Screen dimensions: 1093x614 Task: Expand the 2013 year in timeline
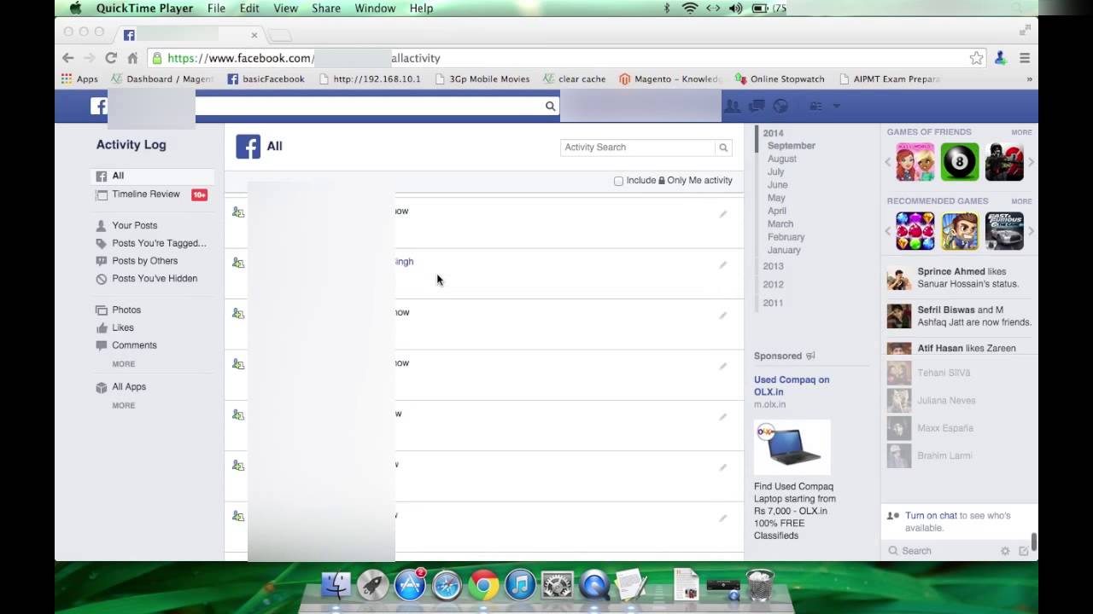(x=773, y=266)
